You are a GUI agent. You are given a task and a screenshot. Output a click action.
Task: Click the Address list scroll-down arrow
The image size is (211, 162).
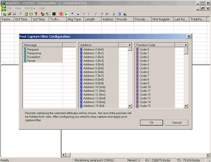[x=130, y=106]
